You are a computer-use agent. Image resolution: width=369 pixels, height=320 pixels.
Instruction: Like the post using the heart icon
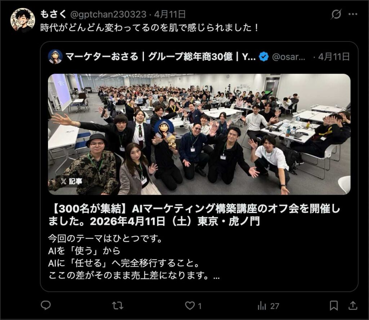pyautogui.click(x=190, y=306)
